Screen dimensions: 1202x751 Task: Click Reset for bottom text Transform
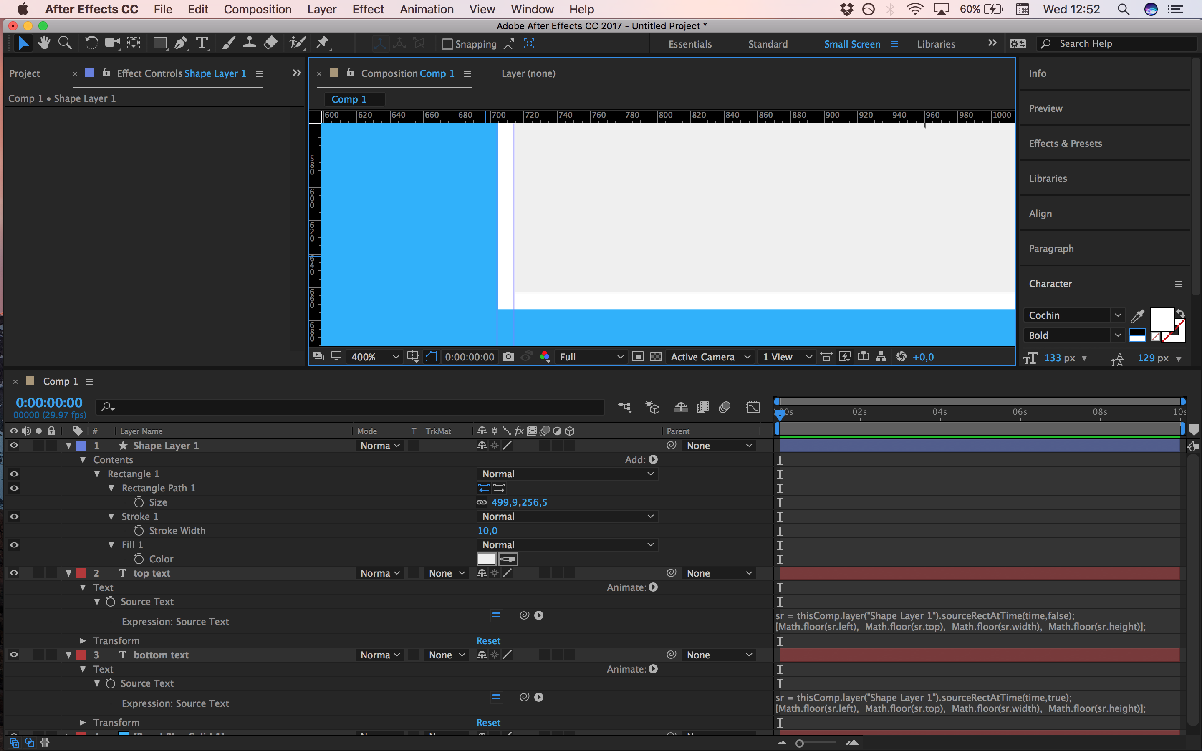point(488,723)
